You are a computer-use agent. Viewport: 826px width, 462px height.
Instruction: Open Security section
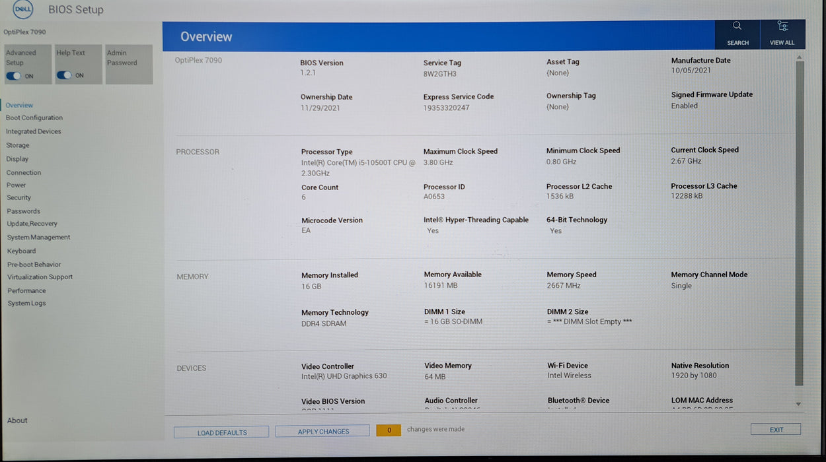tap(19, 197)
